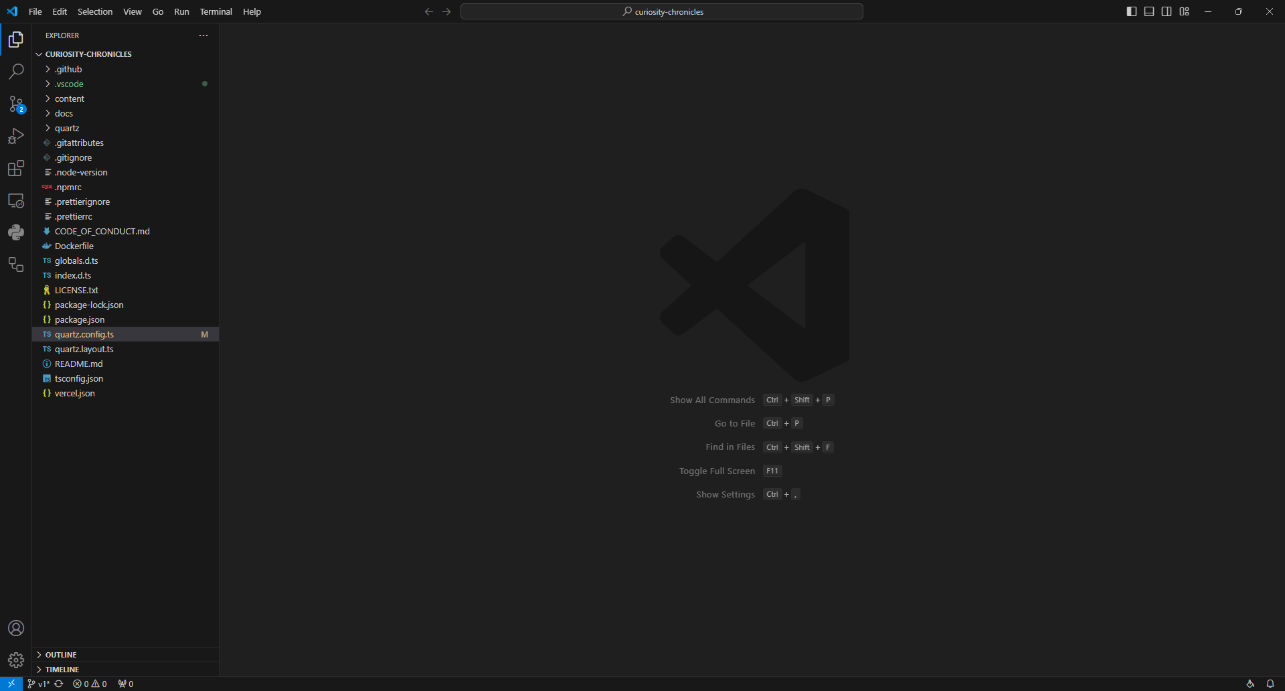Image resolution: width=1285 pixels, height=691 pixels.
Task: Open quartz.config.ts modified file
Action: coord(125,334)
